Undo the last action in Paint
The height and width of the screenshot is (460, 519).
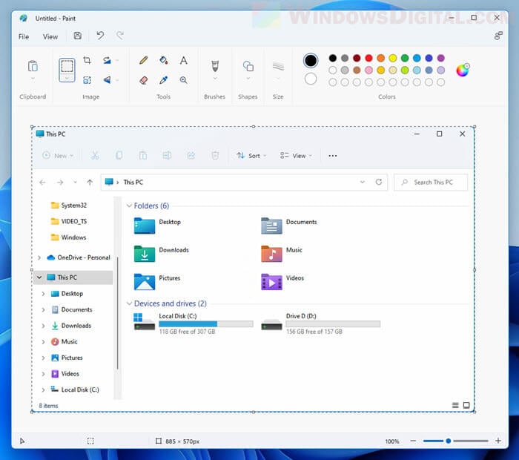(x=100, y=36)
